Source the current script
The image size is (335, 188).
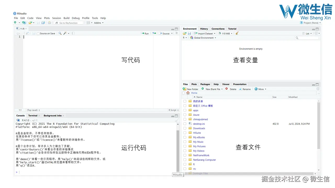[165, 33]
